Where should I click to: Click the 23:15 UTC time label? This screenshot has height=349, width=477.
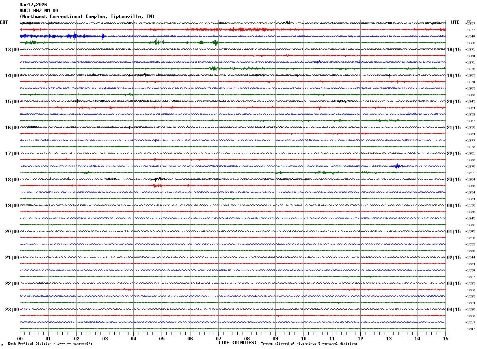[x=454, y=180]
